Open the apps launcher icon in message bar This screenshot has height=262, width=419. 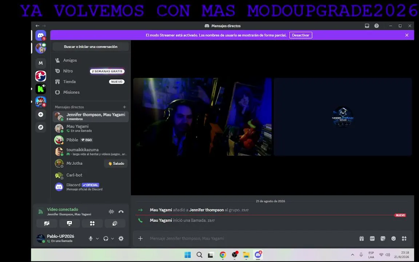coord(404,238)
